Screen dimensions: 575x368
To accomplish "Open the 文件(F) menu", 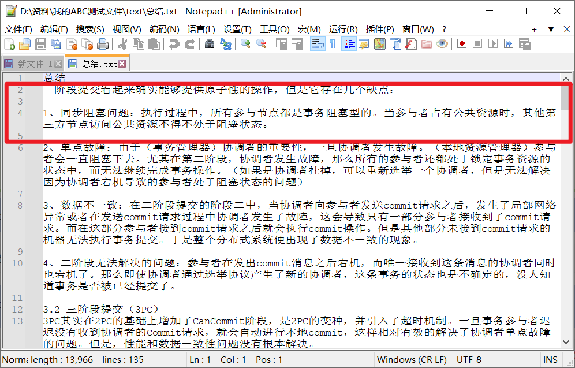I will point(18,29).
